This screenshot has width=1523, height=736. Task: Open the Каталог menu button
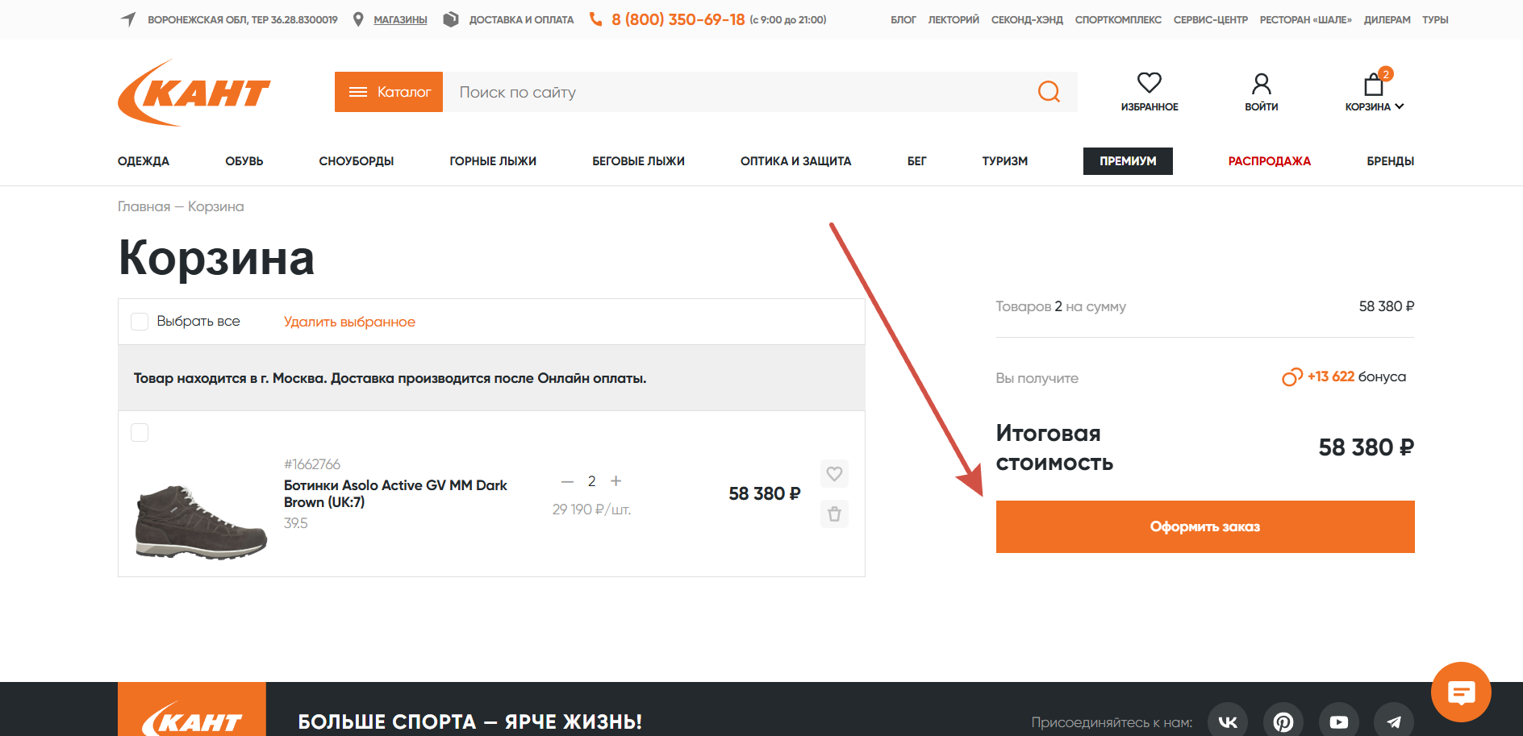tap(389, 92)
